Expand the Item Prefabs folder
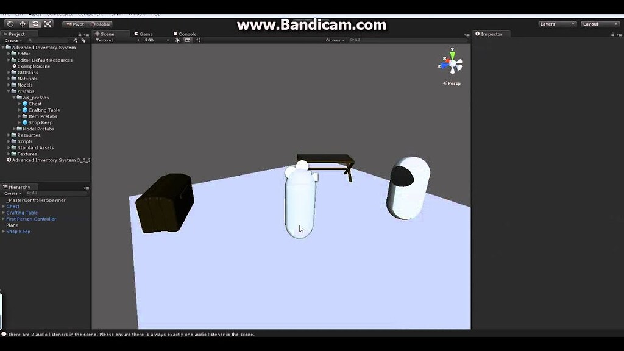The height and width of the screenshot is (351, 624). (x=19, y=116)
